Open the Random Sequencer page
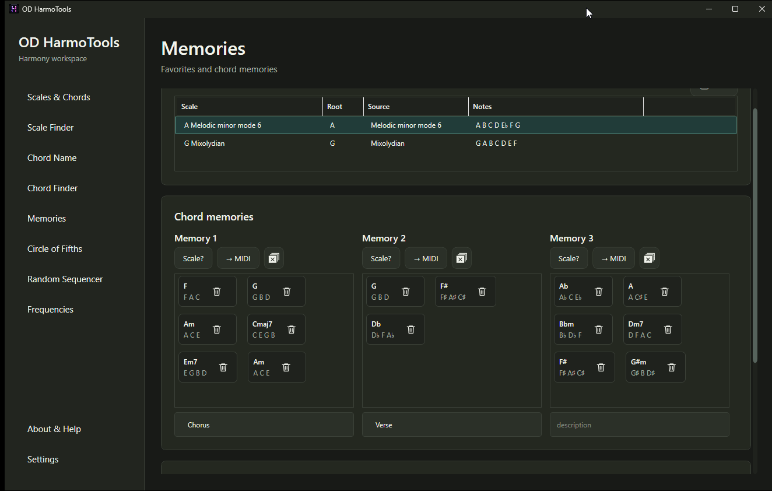The width and height of the screenshot is (772, 491). click(65, 279)
